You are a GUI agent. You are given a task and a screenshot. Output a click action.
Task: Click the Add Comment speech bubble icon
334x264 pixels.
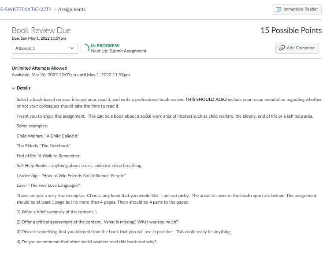tap(282, 48)
